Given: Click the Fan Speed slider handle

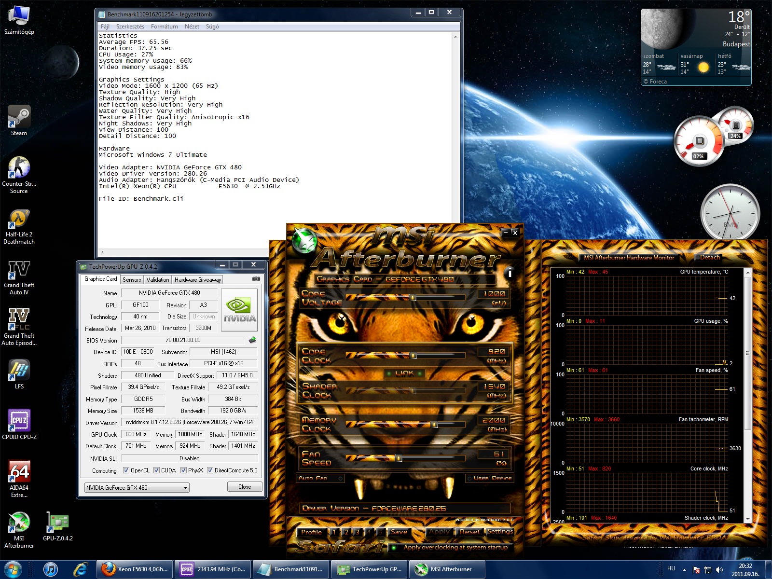Looking at the screenshot, I should 399,458.
